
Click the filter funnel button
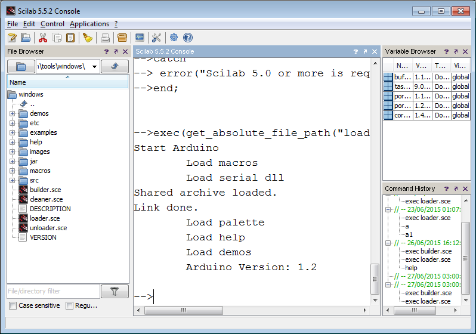115,292
